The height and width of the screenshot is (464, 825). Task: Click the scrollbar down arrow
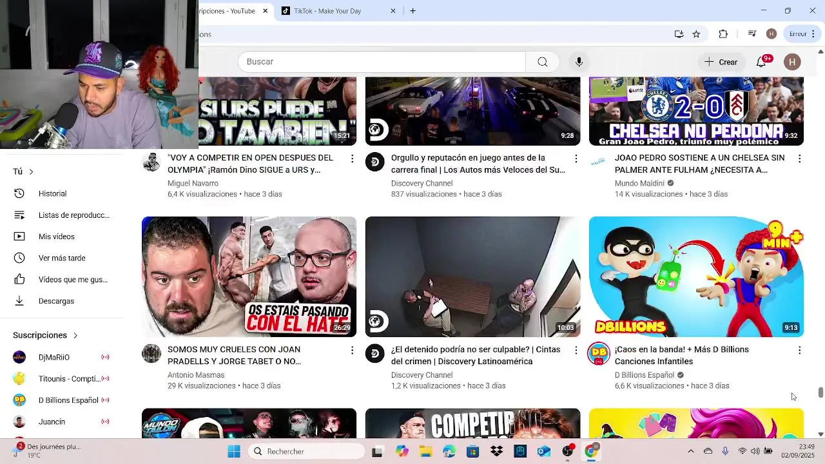coord(820,434)
